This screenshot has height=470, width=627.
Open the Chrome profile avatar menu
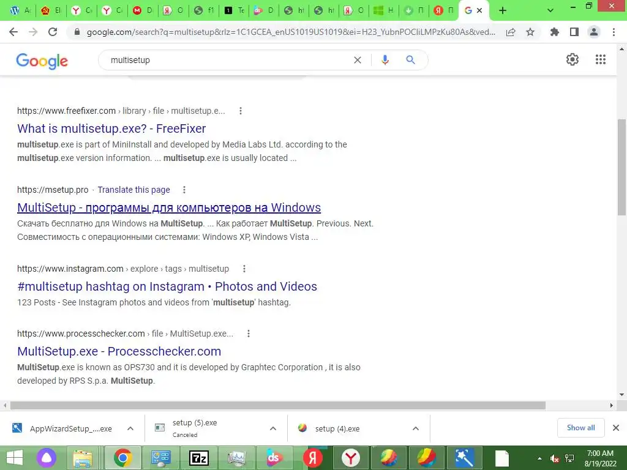click(x=594, y=32)
